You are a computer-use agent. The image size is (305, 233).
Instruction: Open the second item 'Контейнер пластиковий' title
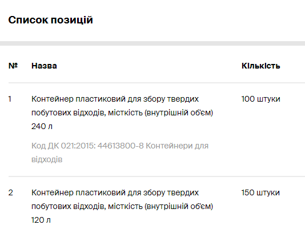point(122,206)
